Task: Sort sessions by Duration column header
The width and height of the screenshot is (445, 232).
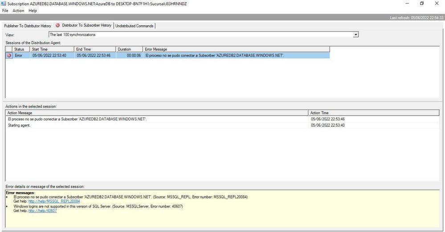Action: click(x=129, y=49)
